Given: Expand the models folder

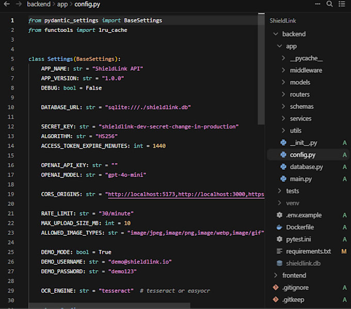Looking at the screenshot, I should click(x=283, y=83).
